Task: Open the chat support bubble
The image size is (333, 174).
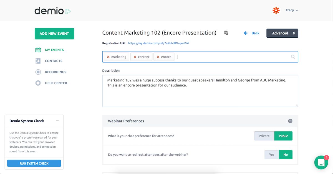Action: 321,162
